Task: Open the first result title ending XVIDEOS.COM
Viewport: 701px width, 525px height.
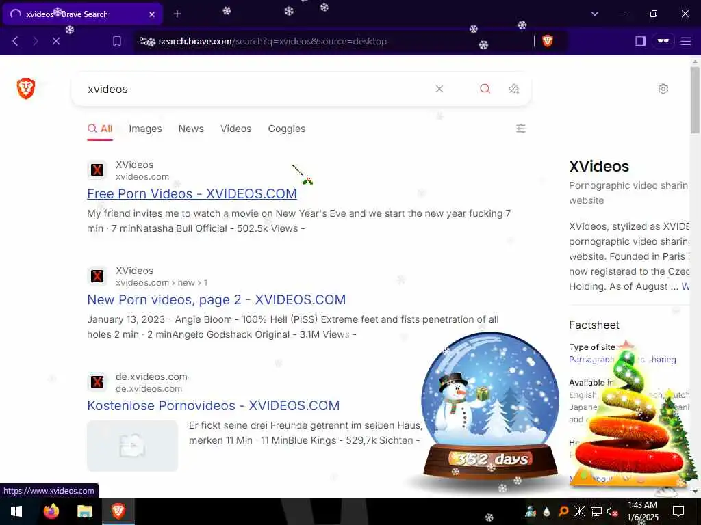Action: click(x=192, y=193)
